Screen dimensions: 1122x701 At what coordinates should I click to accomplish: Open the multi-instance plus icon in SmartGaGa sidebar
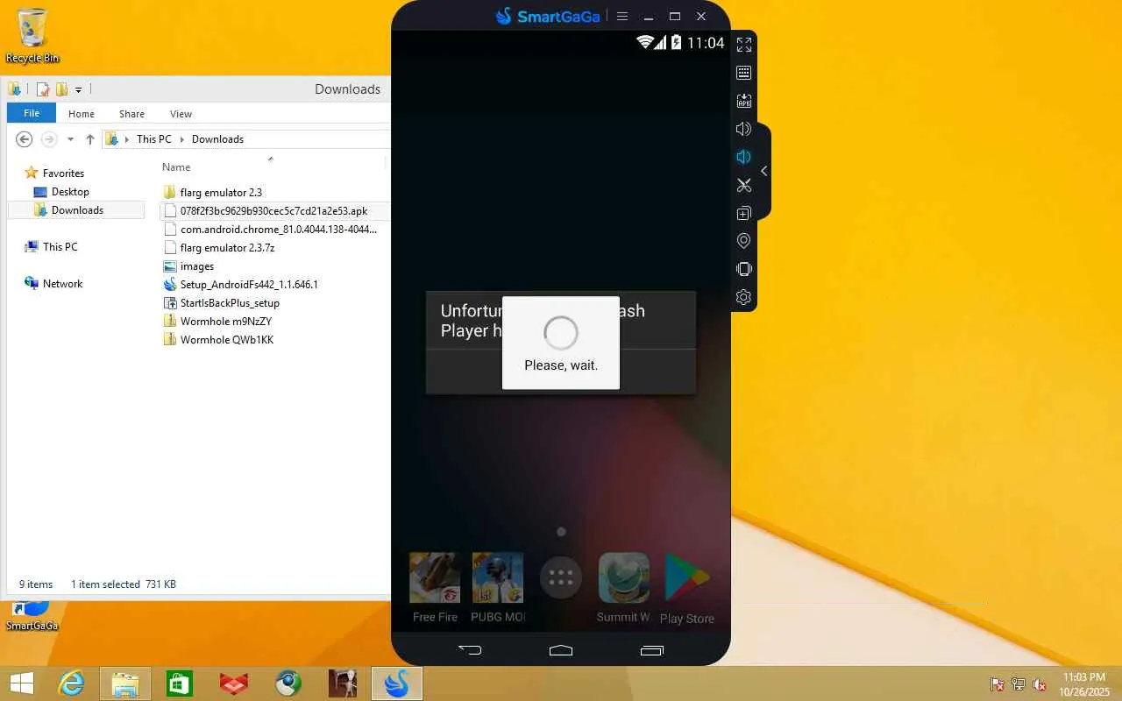click(x=743, y=213)
